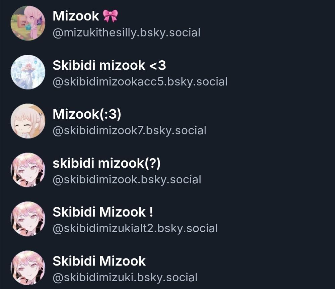Select the last Skibidi Mizook name
Image resolution: width=335 pixels, height=289 pixels.
point(99,261)
